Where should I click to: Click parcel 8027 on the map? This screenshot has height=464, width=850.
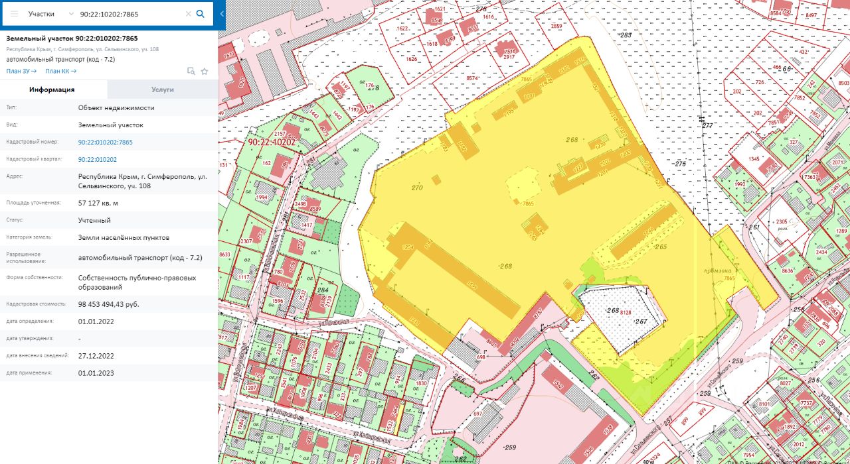pyautogui.click(x=786, y=383)
